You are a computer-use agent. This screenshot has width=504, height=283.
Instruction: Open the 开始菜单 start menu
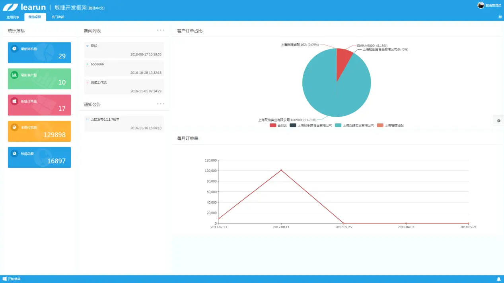pos(12,279)
